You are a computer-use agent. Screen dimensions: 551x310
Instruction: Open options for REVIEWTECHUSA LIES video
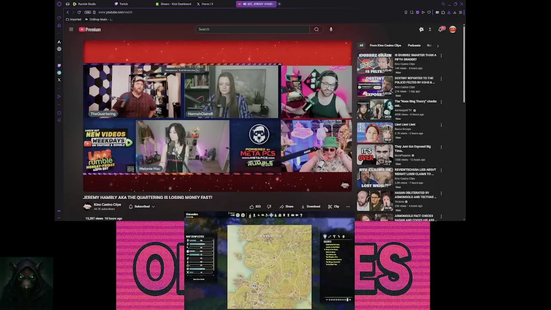click(x=441, y=170)
